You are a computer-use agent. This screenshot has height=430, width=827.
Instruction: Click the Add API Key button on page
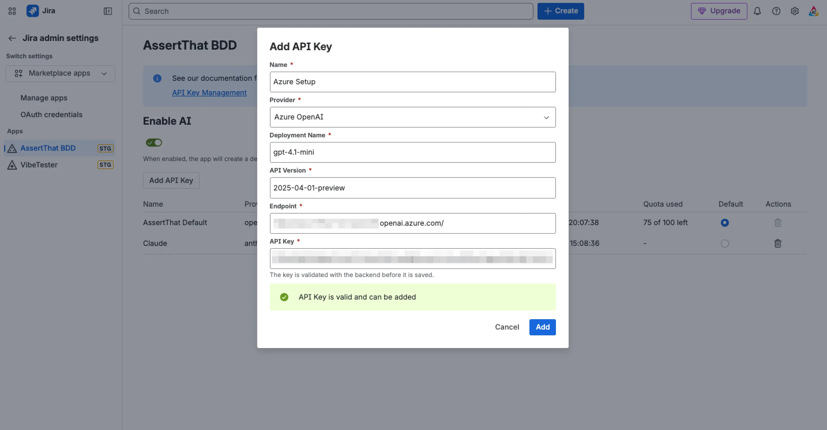pos(171,180)
